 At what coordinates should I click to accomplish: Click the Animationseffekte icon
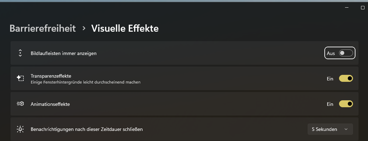[x=20, y=104]
